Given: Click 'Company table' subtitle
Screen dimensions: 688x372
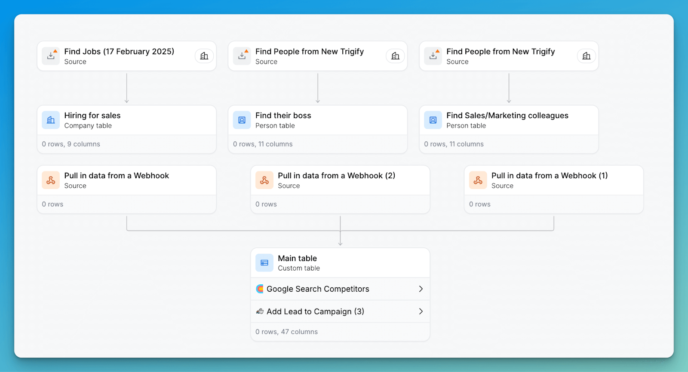Looking at the screenshot, I should click(x=88, y=126).
